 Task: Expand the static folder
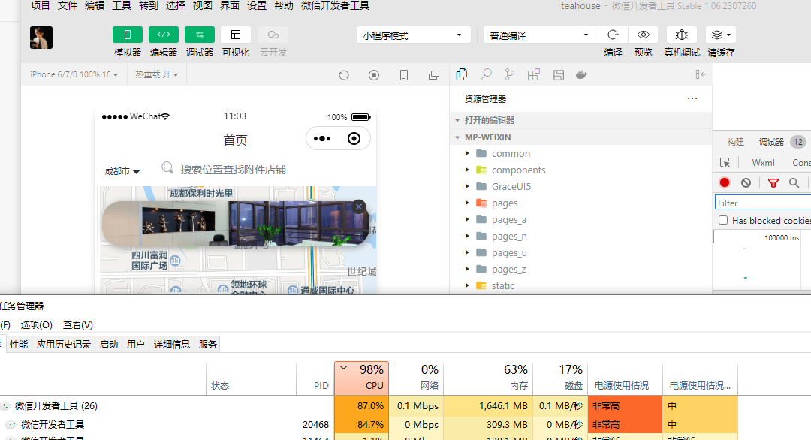point(580,286)
